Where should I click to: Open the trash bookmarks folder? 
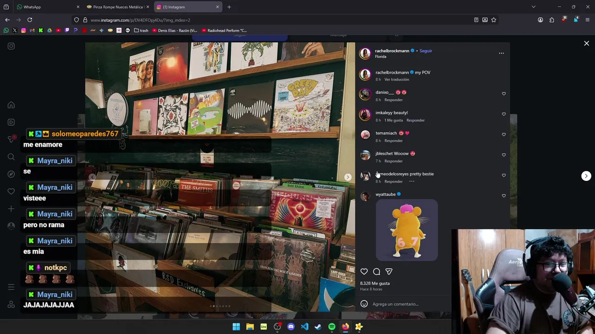(141, 31)
